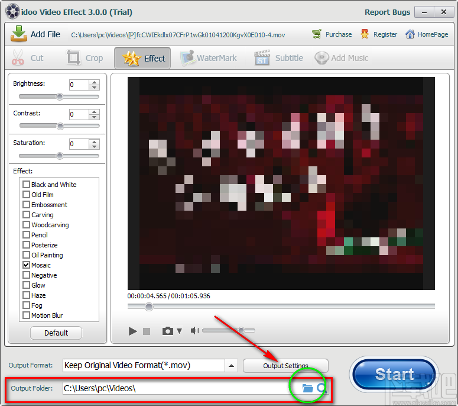Screen dimensions: 458x406
Task: Decrease Brightness with down arrow
Action: [94, 88]
